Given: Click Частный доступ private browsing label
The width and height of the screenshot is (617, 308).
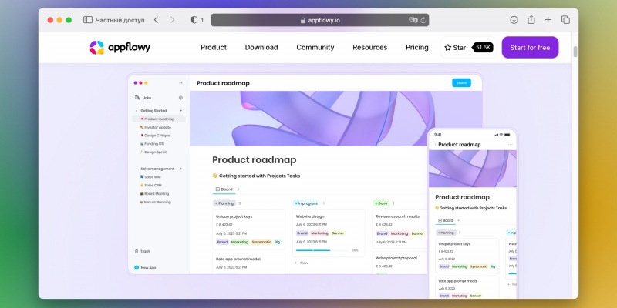Looking at the screenshot, I should point(120,20).
